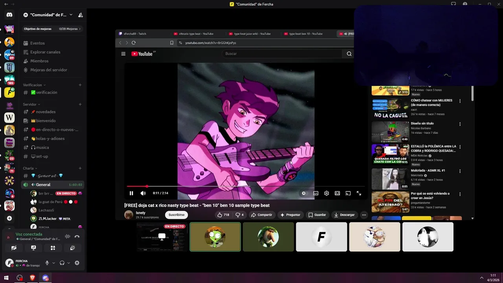Add a channel to Verificacion category
The image size is (503, 283).
(80, 85)
